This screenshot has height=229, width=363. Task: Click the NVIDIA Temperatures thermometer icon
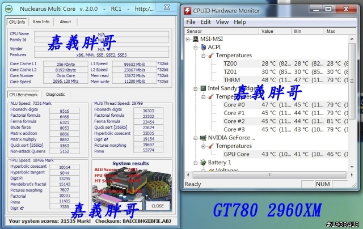click(211, 146)
